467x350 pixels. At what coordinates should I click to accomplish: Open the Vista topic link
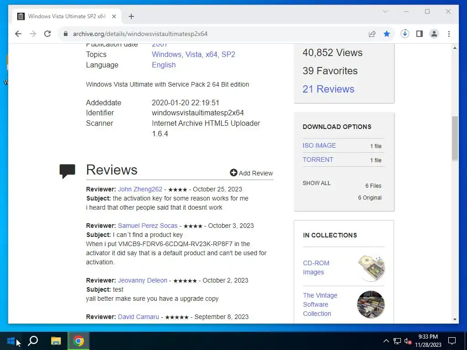[193, 55]
